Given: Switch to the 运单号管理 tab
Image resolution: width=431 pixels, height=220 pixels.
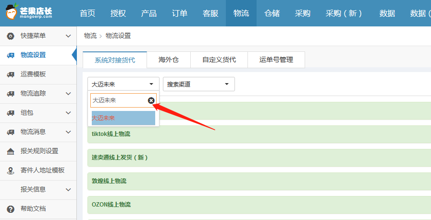Looking at the screenshot, I should click(x=276, y=60).
